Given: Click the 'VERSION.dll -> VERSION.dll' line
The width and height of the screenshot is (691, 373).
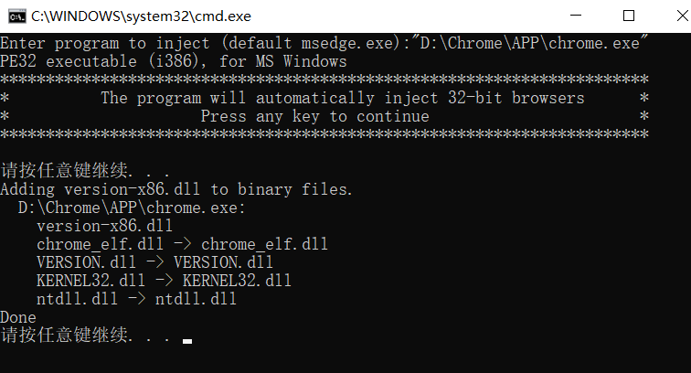Looking at the screenshot, I should tap(154, 262).
